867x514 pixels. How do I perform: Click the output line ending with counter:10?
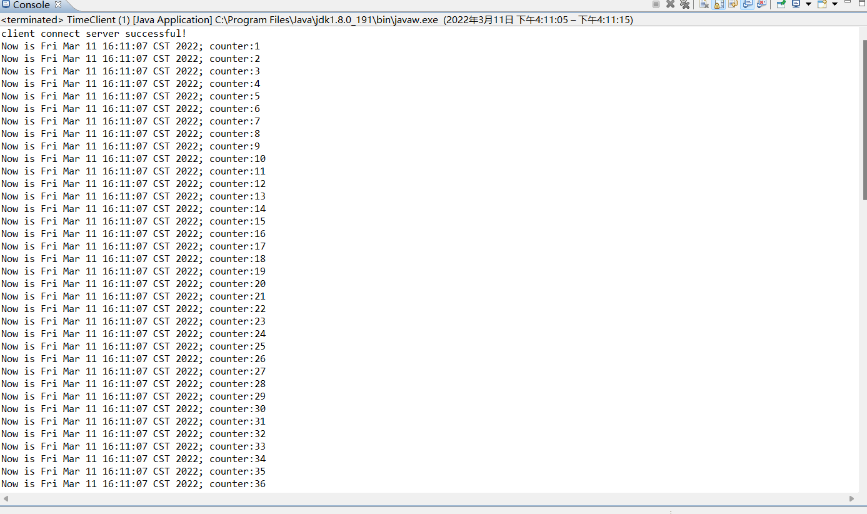133,159
